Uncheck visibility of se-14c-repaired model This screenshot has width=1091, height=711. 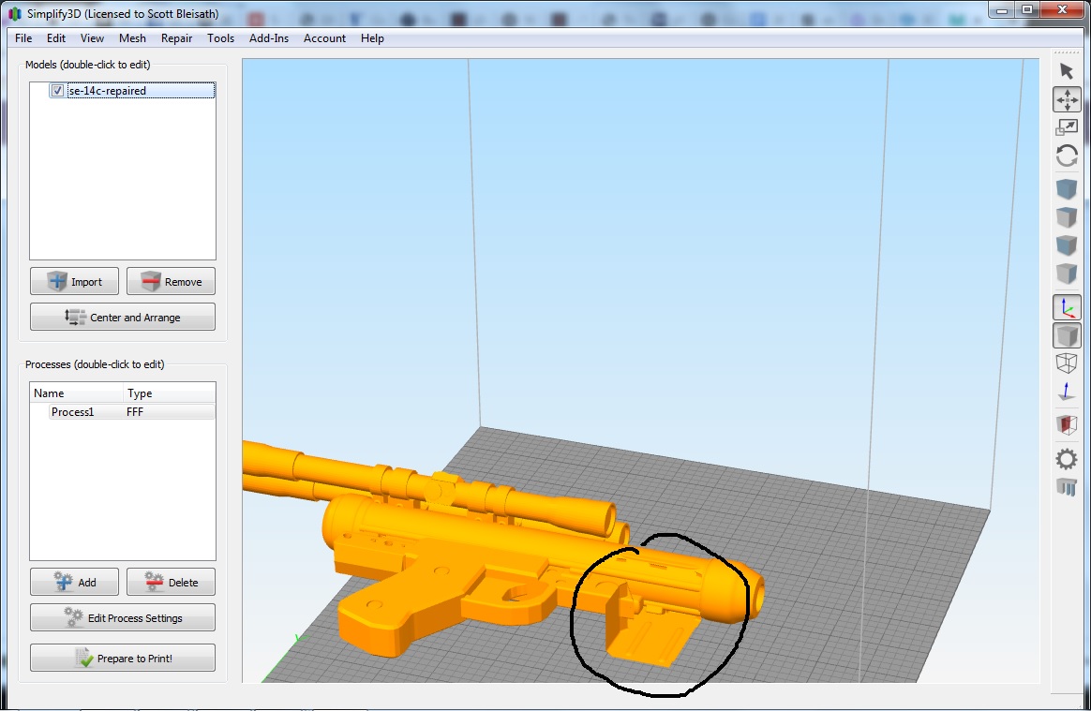click(57, 90)
